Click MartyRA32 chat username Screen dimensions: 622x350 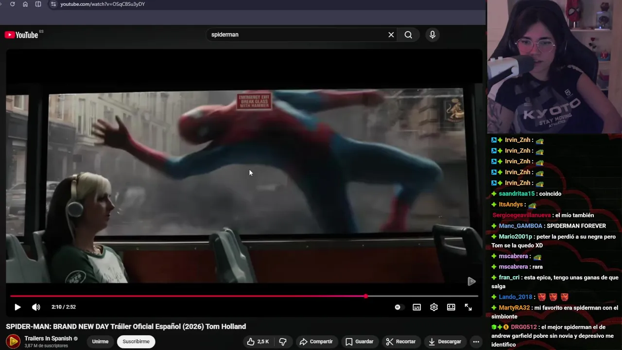(x=514, y=308)
